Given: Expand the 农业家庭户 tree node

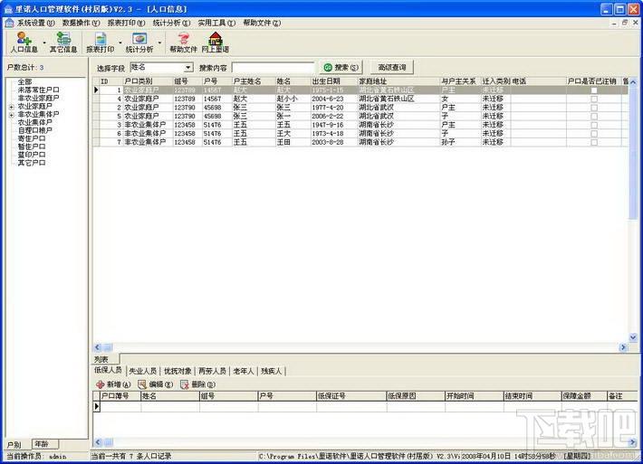Looking at the screenshot, I should [12, 107].
